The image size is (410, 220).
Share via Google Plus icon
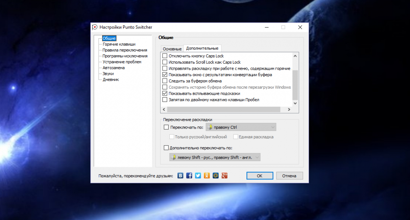224,176
